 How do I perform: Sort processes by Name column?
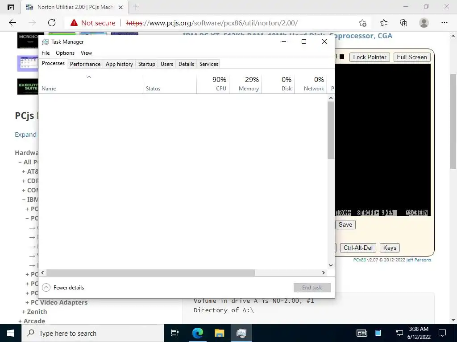coord(91,84)
